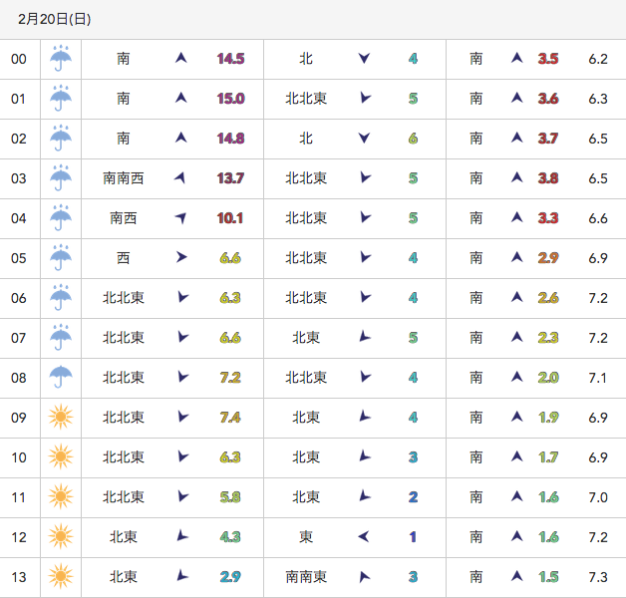Click the 7.3 value in the 13 row
The image size is (626, 598).
(x=598, y=577)
